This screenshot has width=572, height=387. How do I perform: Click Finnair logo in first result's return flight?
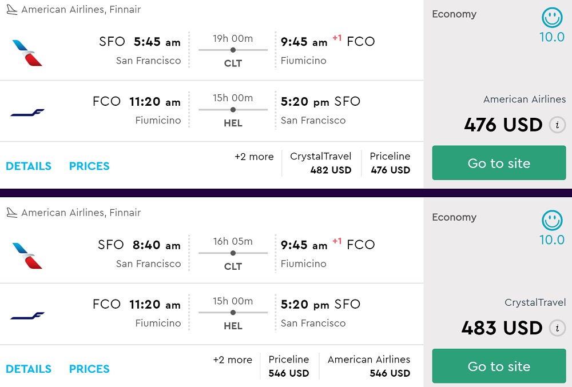[x=27, y=112]
